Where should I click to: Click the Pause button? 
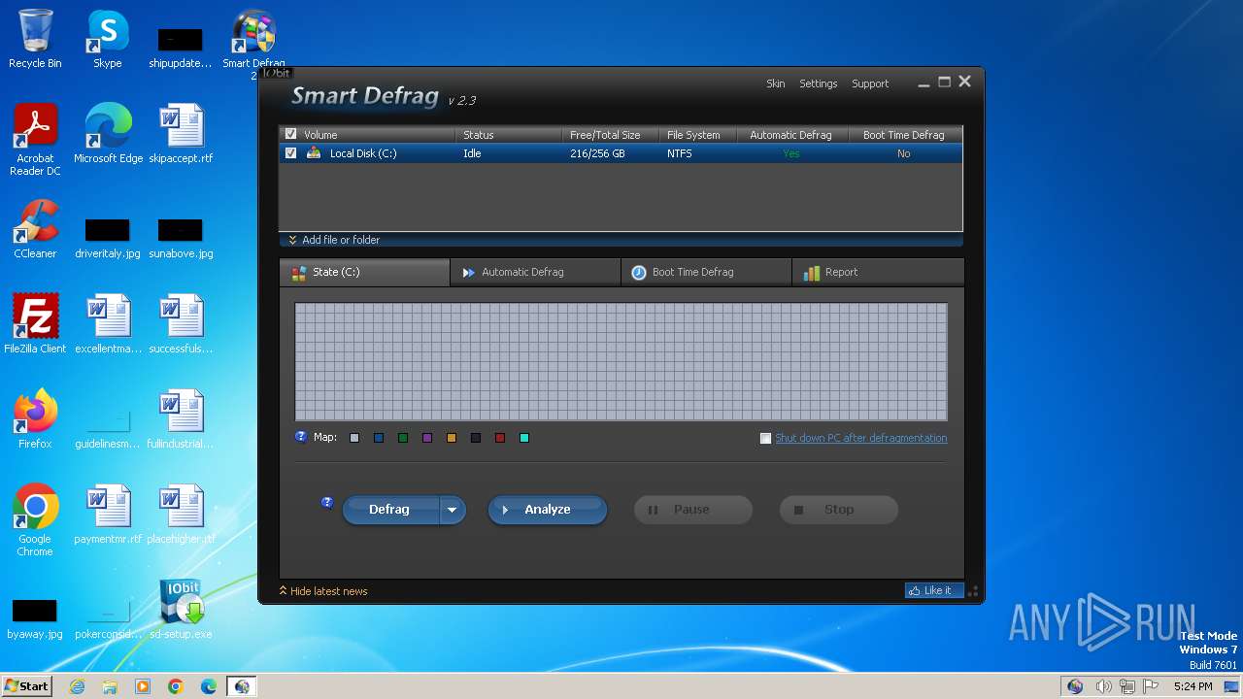tap(693, 510)
